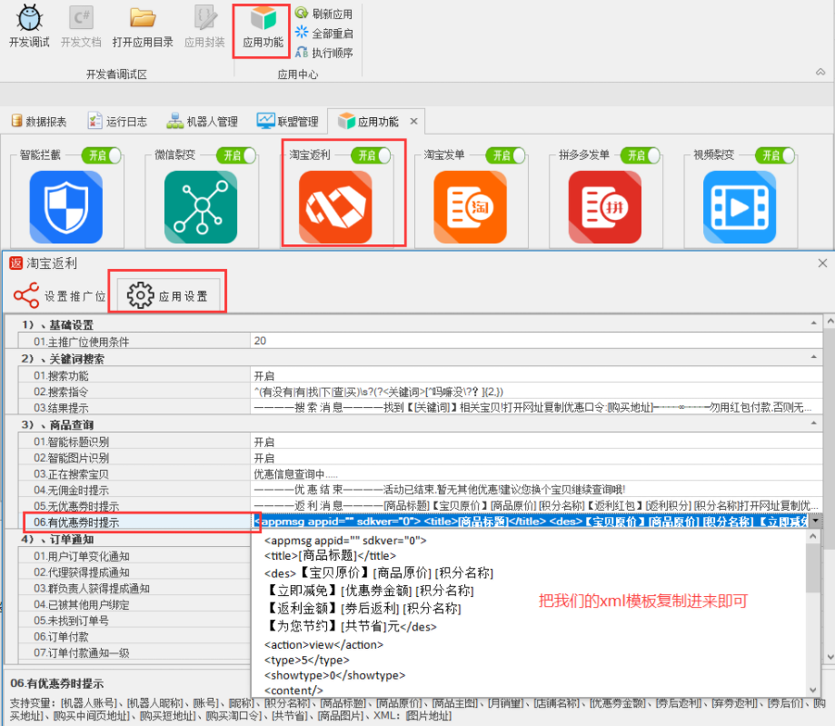Select the 04.无佣金时提示 row

pyautogui.click(x=420, y=490)
